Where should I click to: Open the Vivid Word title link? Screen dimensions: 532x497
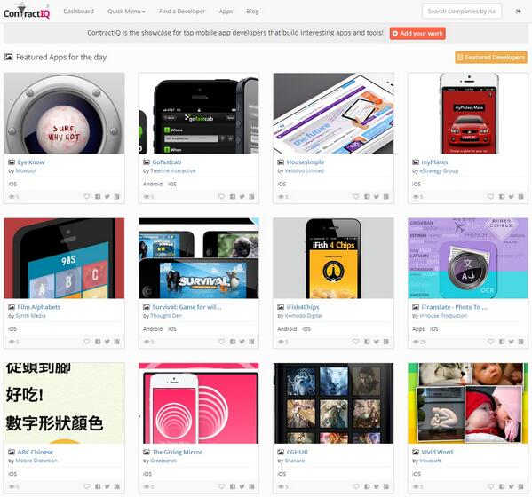(437, 453)
